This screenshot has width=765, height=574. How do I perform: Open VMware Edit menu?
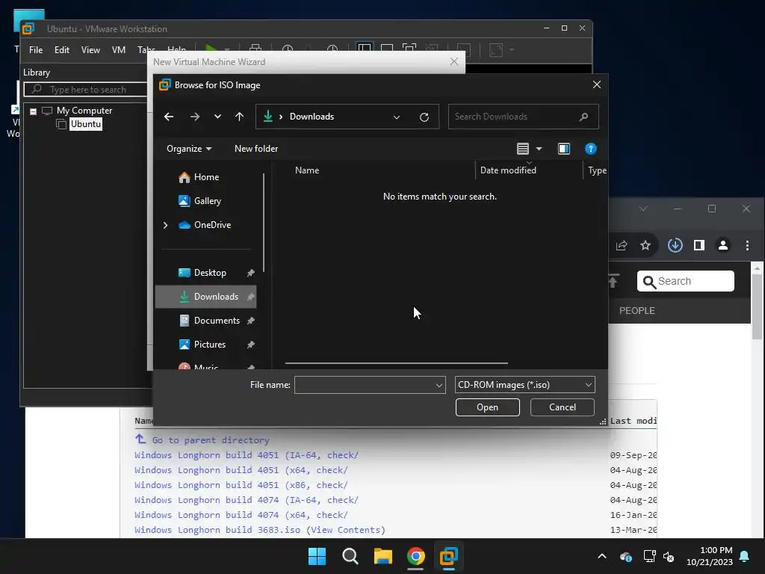(x=61, y=50)
